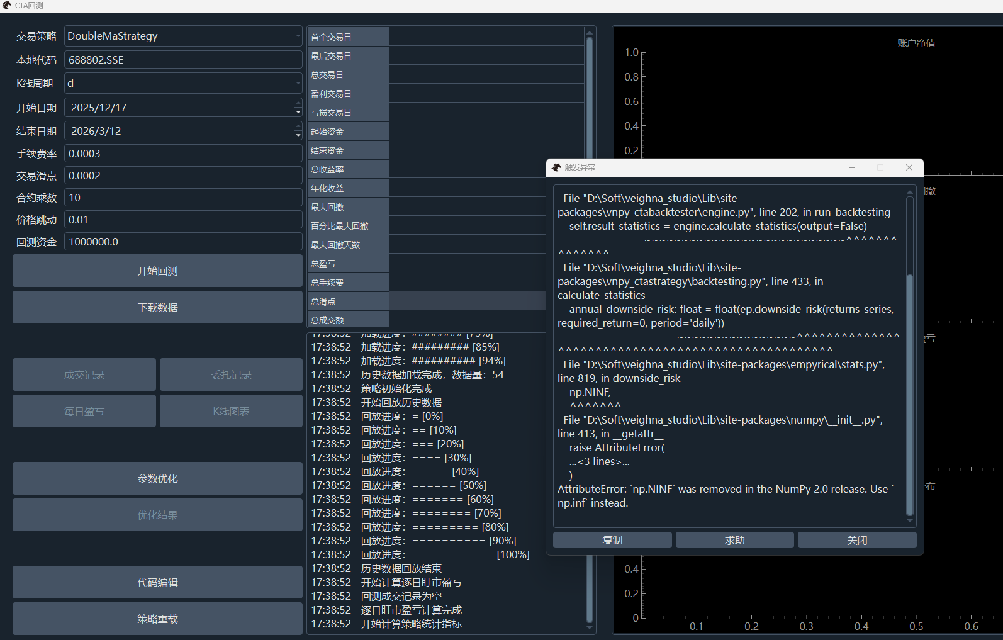Start the backtest with 开始回测

[x=157, y=271]
